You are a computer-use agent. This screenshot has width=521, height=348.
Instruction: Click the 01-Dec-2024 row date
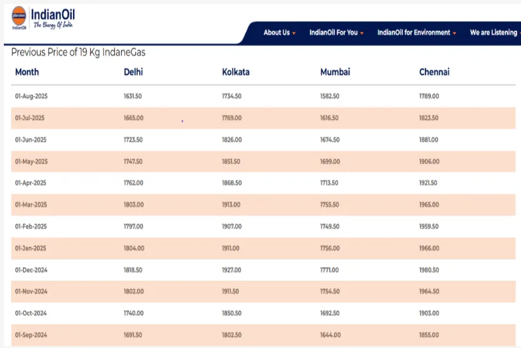coord(31,270)
